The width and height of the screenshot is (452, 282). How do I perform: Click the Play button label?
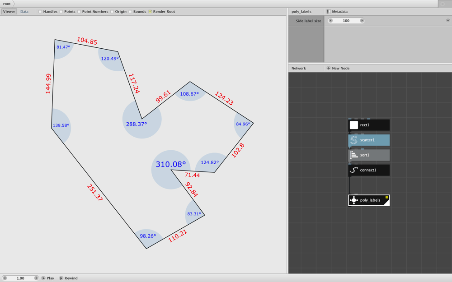click(51, 278)
